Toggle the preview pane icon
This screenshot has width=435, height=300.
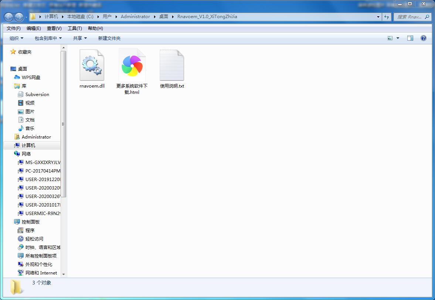[410, 38]
